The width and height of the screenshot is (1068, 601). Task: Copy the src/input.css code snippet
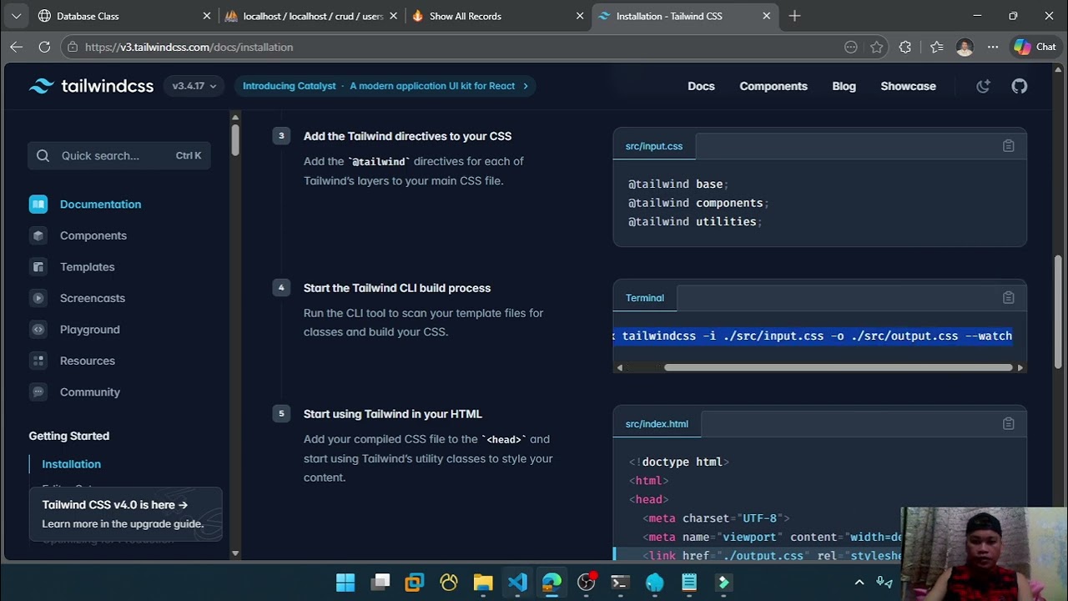[1008, 146]
